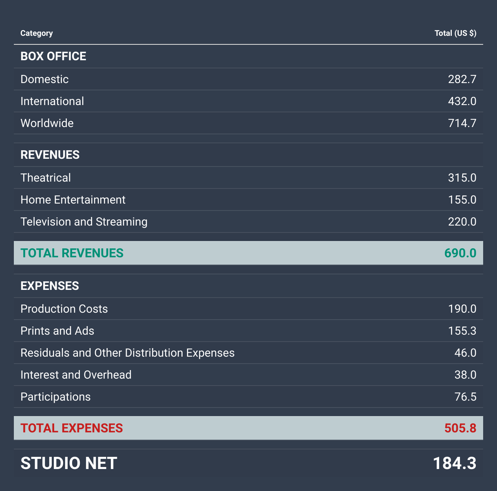Select the Television and Streaming label
The width and height of the screenshot is (497, 491).
point(84,221)
